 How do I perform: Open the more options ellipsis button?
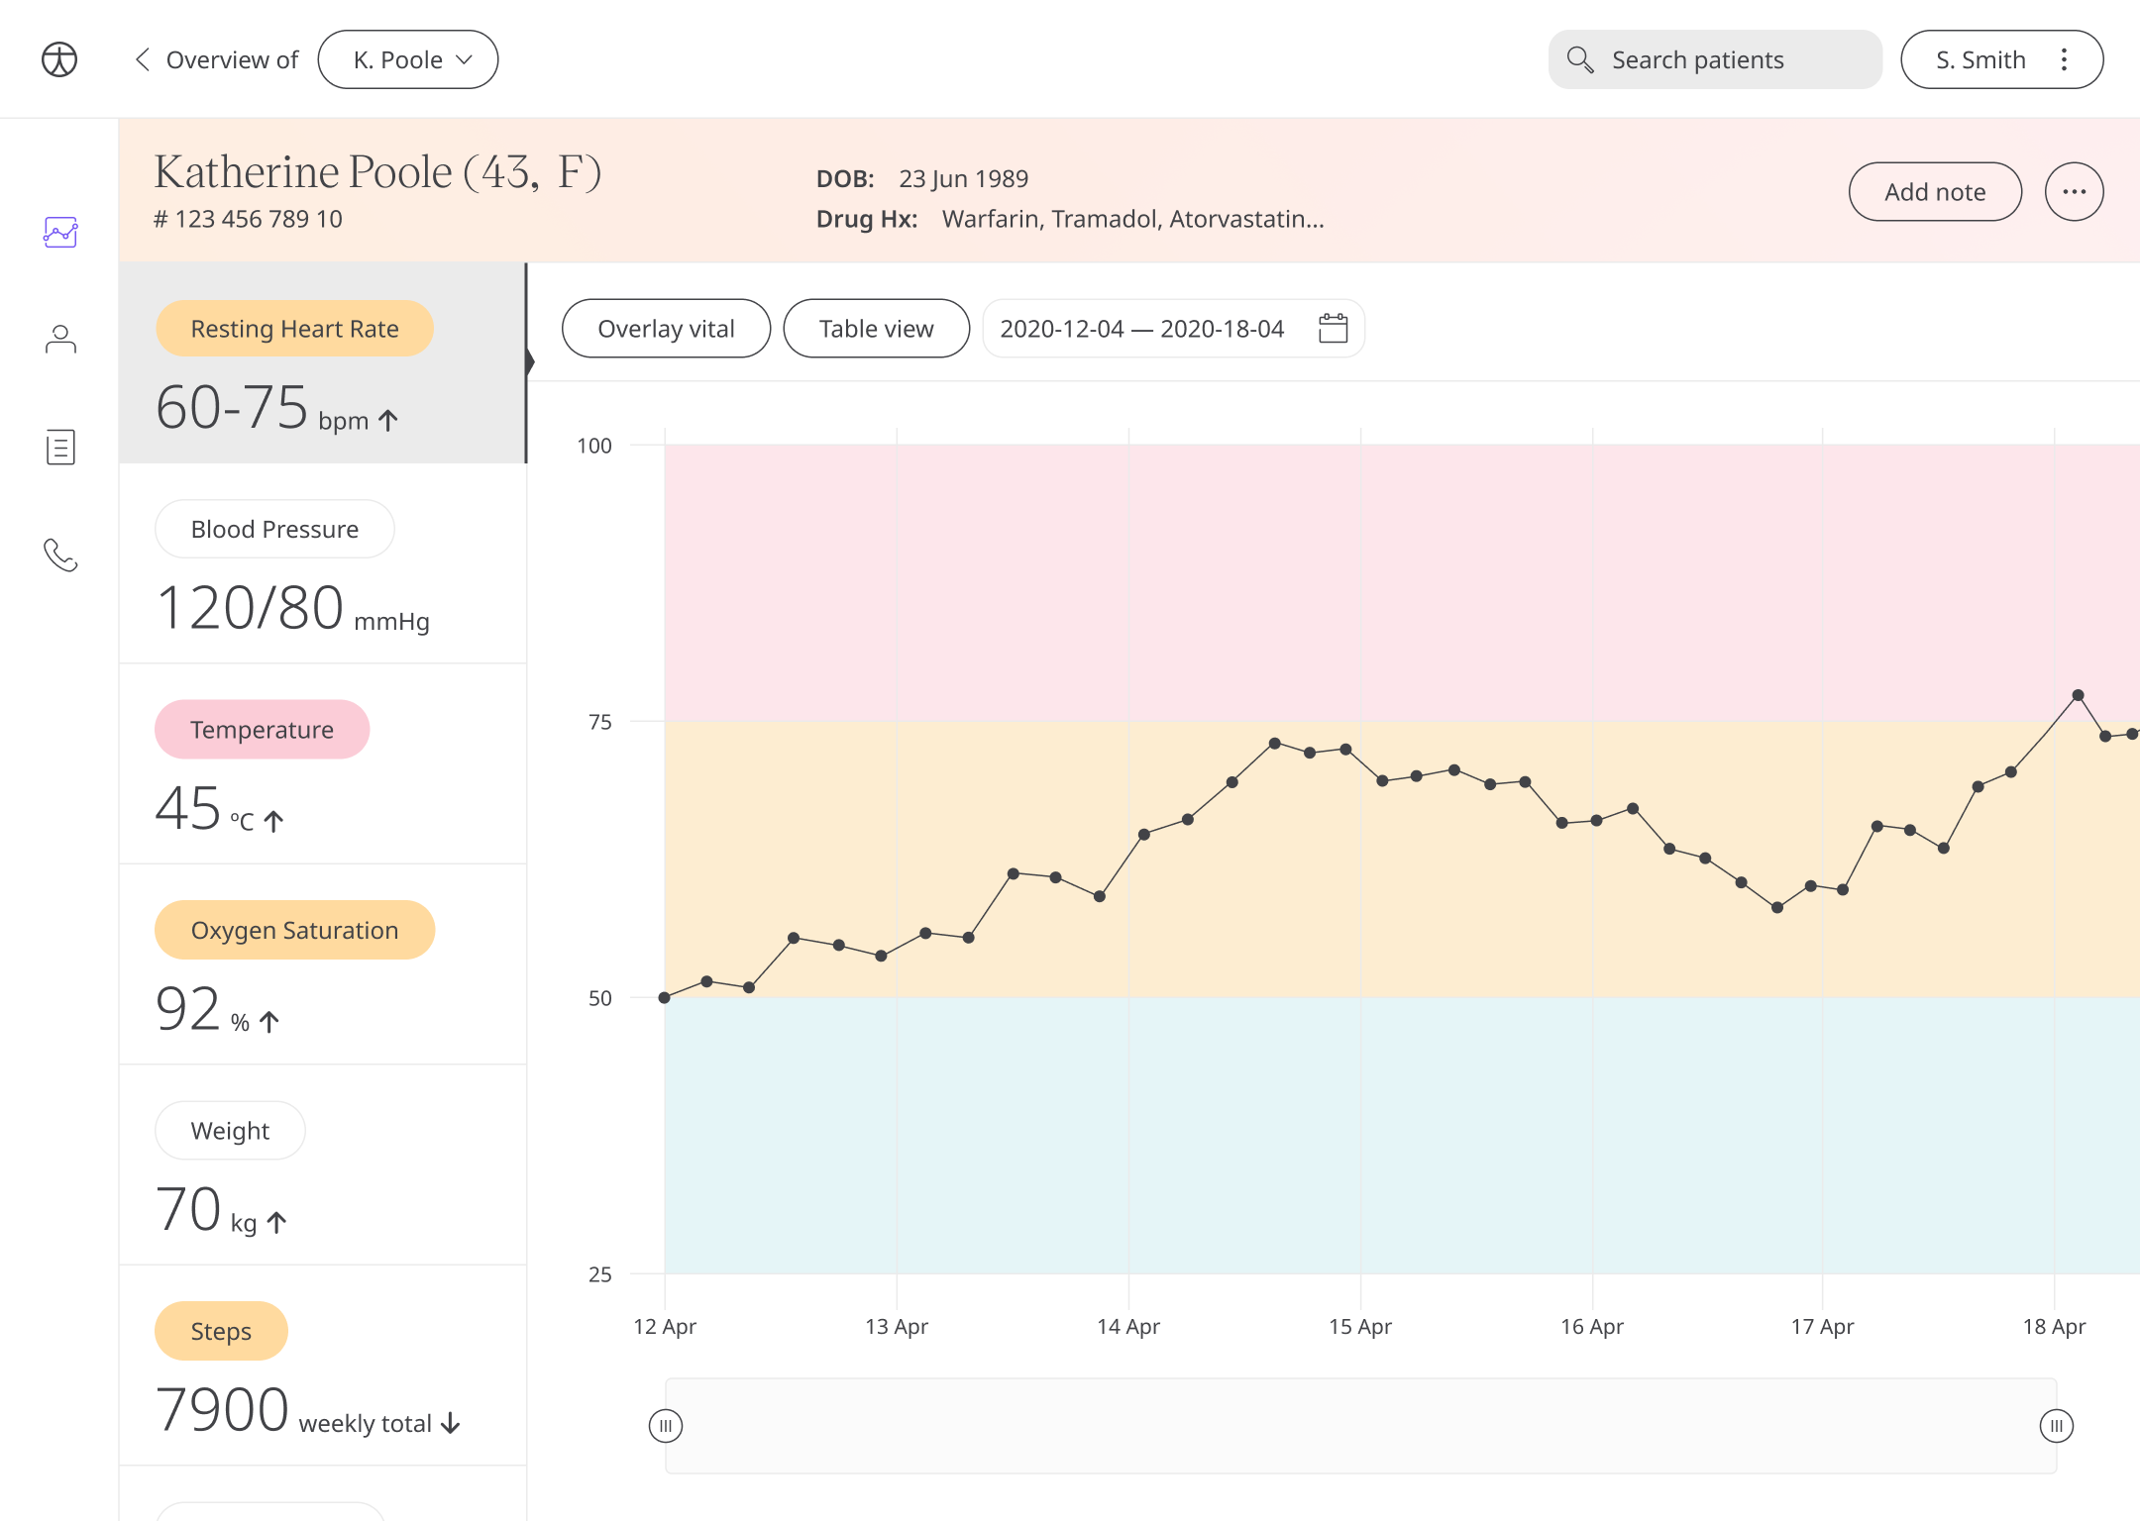pyautogui.click(x=2074, y=191)
